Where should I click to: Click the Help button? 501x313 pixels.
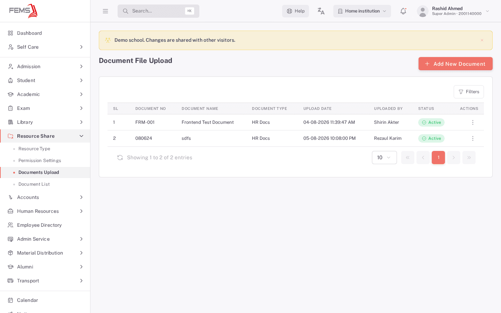pos(295,11)
